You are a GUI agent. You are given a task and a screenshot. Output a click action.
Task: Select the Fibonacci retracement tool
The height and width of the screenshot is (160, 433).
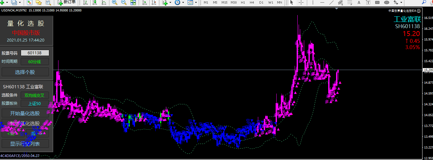[x=350, y=3]
